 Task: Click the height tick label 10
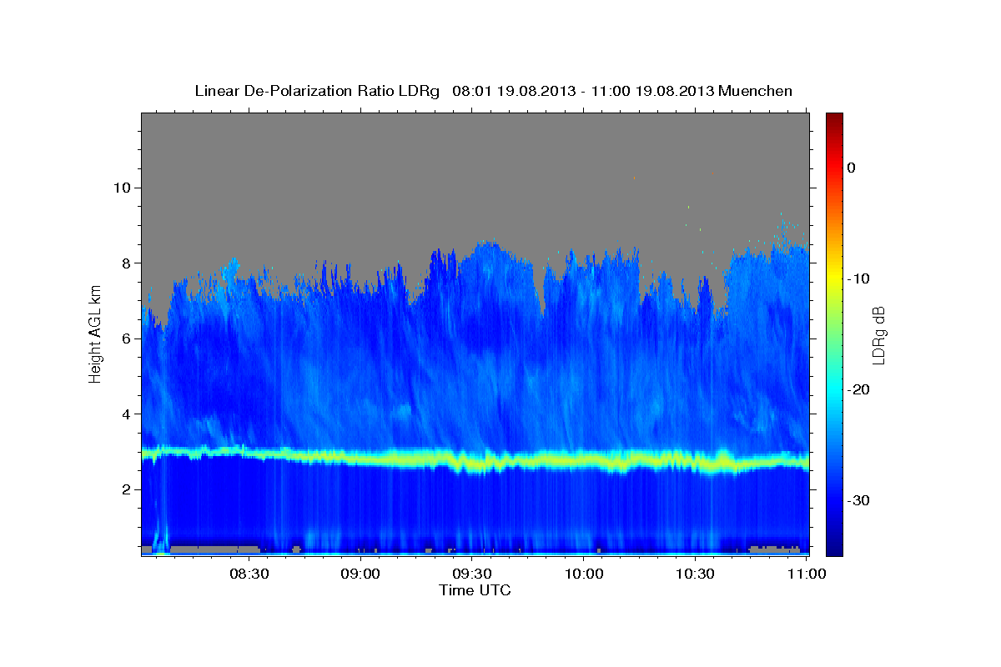click(122, 188)
